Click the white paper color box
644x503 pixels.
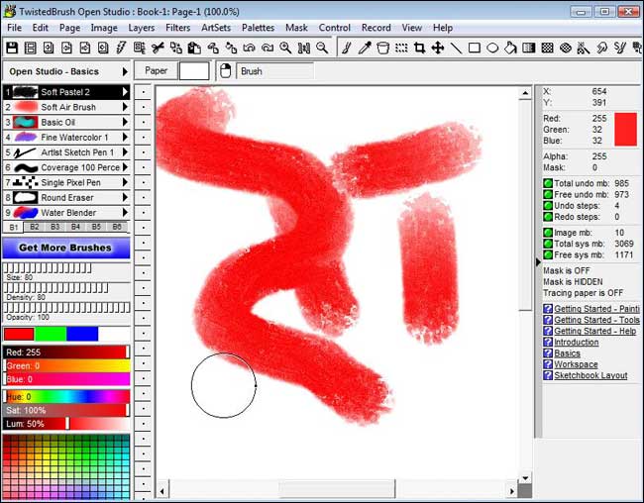point(194,70)
